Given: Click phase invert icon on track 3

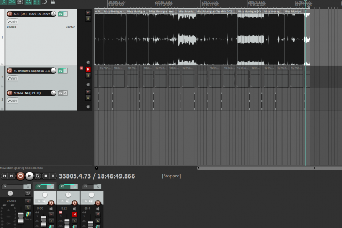Looking at the screenshot, I should 88,107.
